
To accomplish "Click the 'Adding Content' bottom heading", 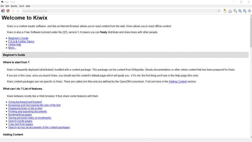I will (x=13, y=134).
